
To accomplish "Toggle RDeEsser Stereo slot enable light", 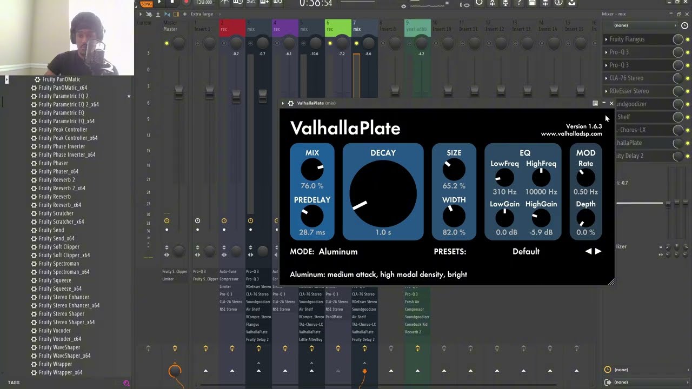I will [688, 91].
